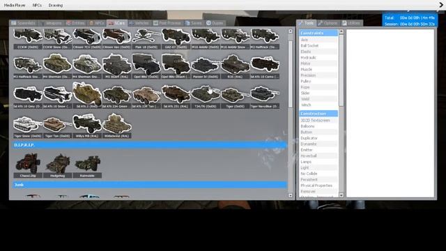Screen dimensions: 446x251
Task: Spawn the Citroen Van vehicle
Action: coord(116,39)
